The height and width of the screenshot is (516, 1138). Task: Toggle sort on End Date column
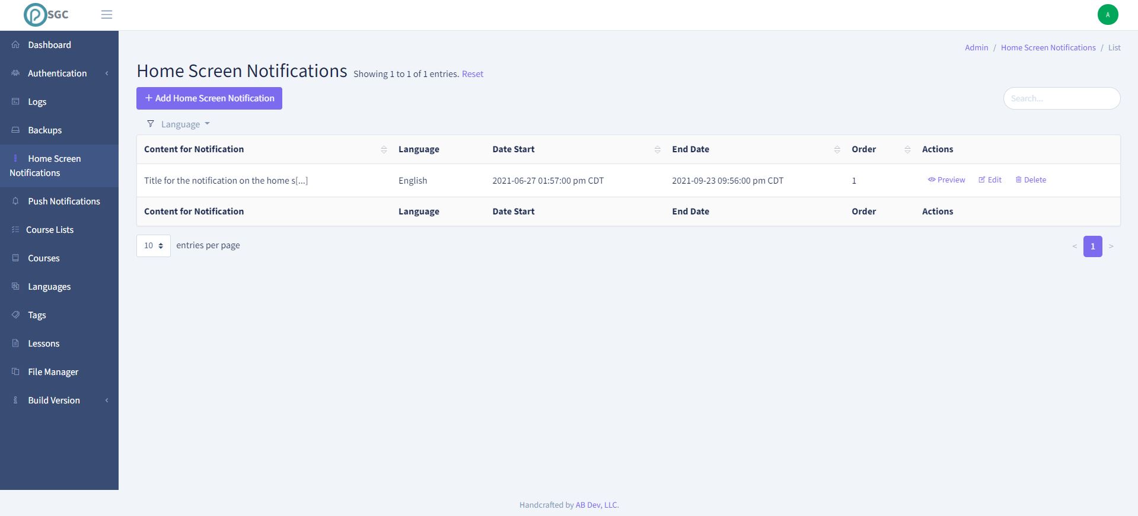(x=837, y=150)
